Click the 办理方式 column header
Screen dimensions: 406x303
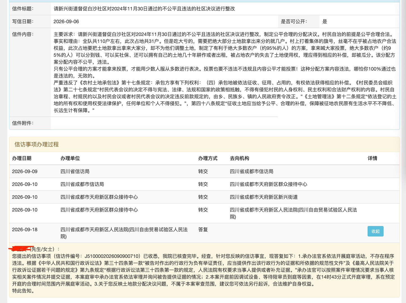tap(208, 158)
